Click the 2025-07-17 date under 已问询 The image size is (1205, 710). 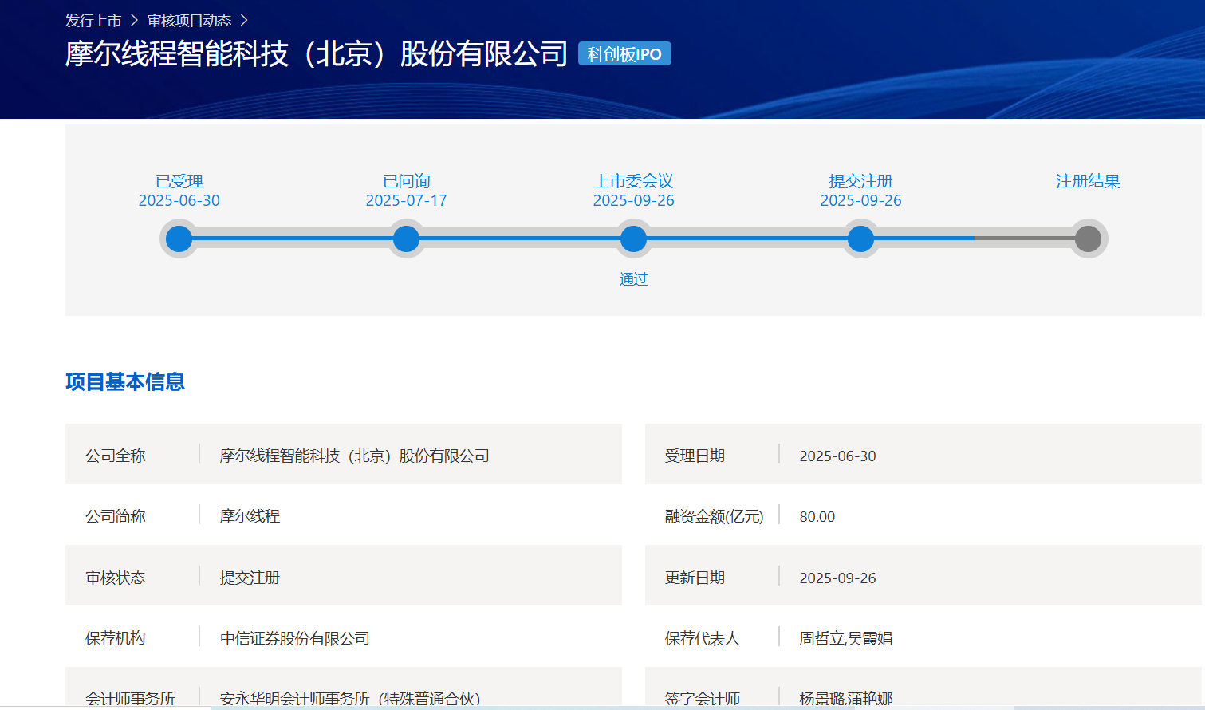click(x=407, y=200)
